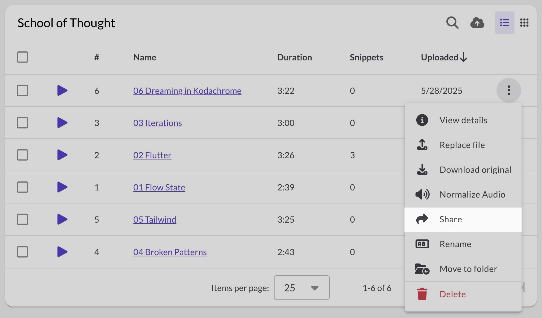Open the 04 Broken Patterns link
Screen dimensions: 542x318
click(x=170, y=252)
